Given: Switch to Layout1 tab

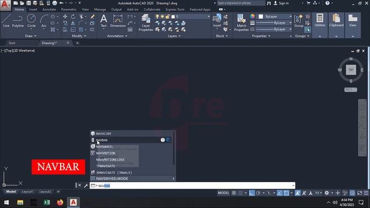Looking at the screenshot, I should point(28,191).
